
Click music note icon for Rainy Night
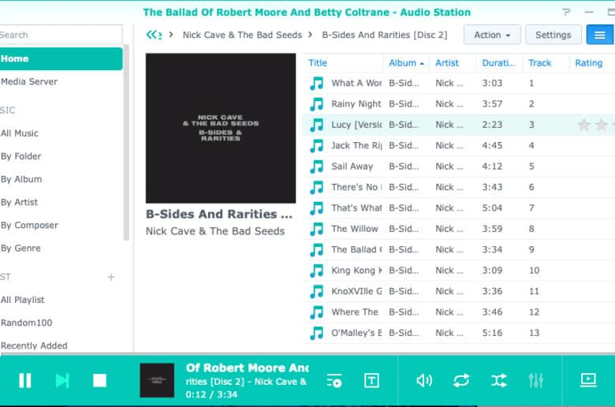316,104
